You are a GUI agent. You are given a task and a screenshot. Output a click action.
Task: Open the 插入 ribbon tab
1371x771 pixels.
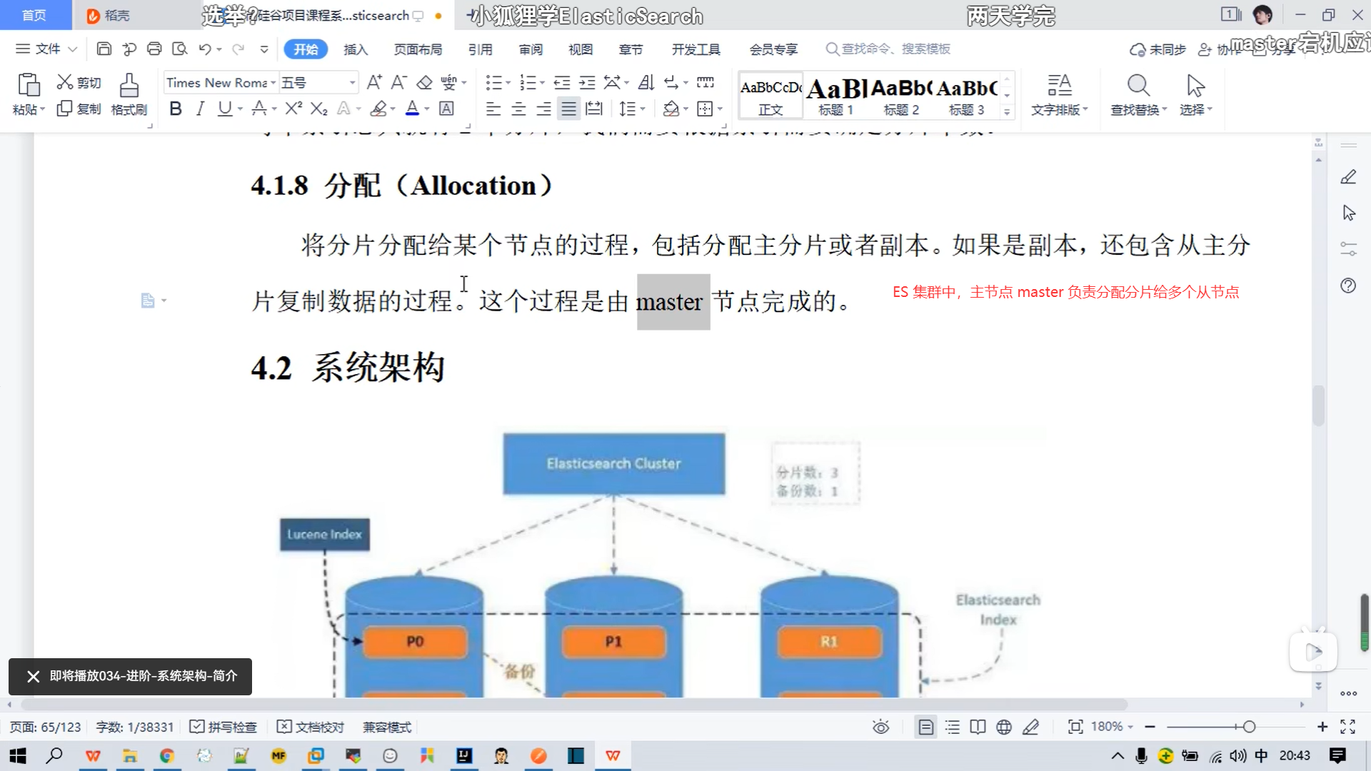(x=355, y=49)
